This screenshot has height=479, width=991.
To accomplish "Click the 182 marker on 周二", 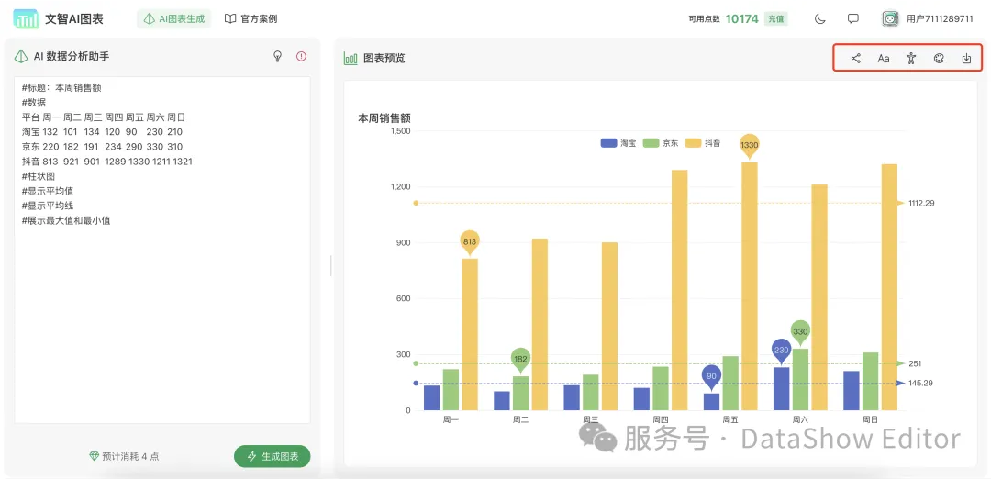I will pos(520,360).
